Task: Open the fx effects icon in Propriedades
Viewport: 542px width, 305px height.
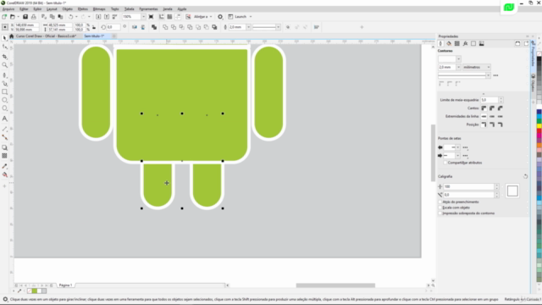Action: coord(465,43)
